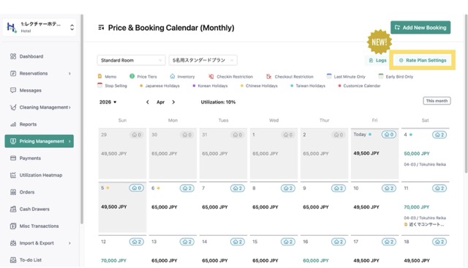Screen dimensions: 468x268
Task: Open Reports from the sidebar
Action: 39,124
